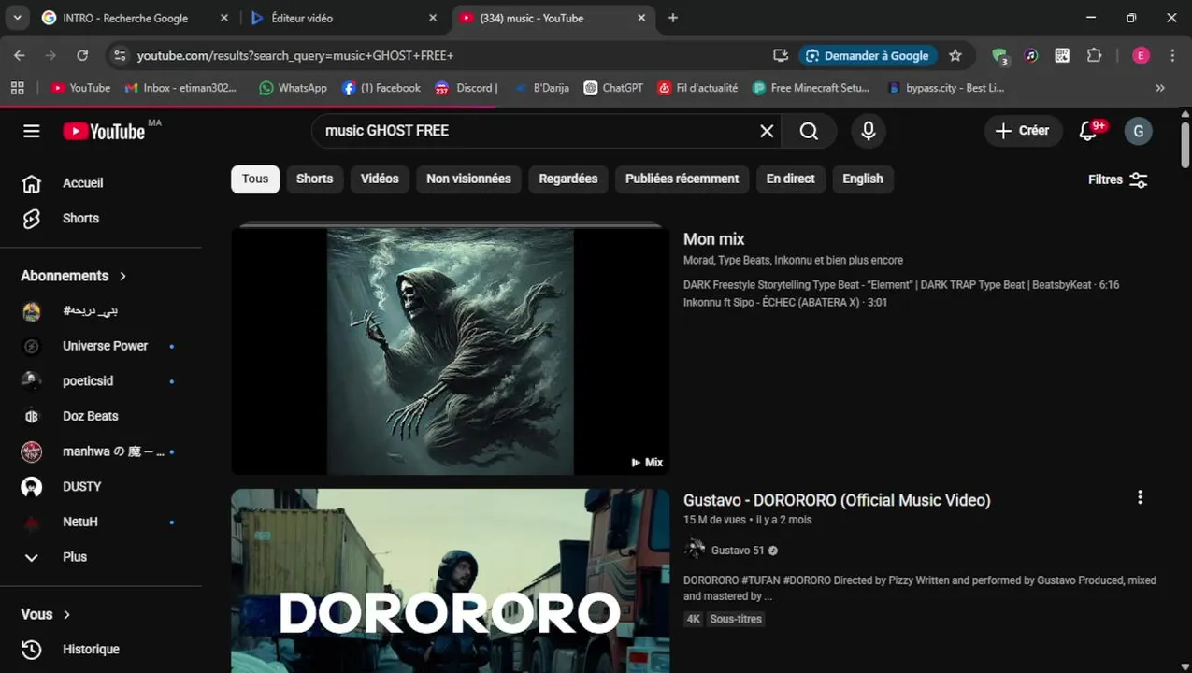
Task: Open Chrome profile avatar E
Action: point(1141,56)
